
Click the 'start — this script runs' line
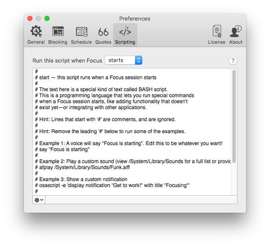(x=96, y=77)
